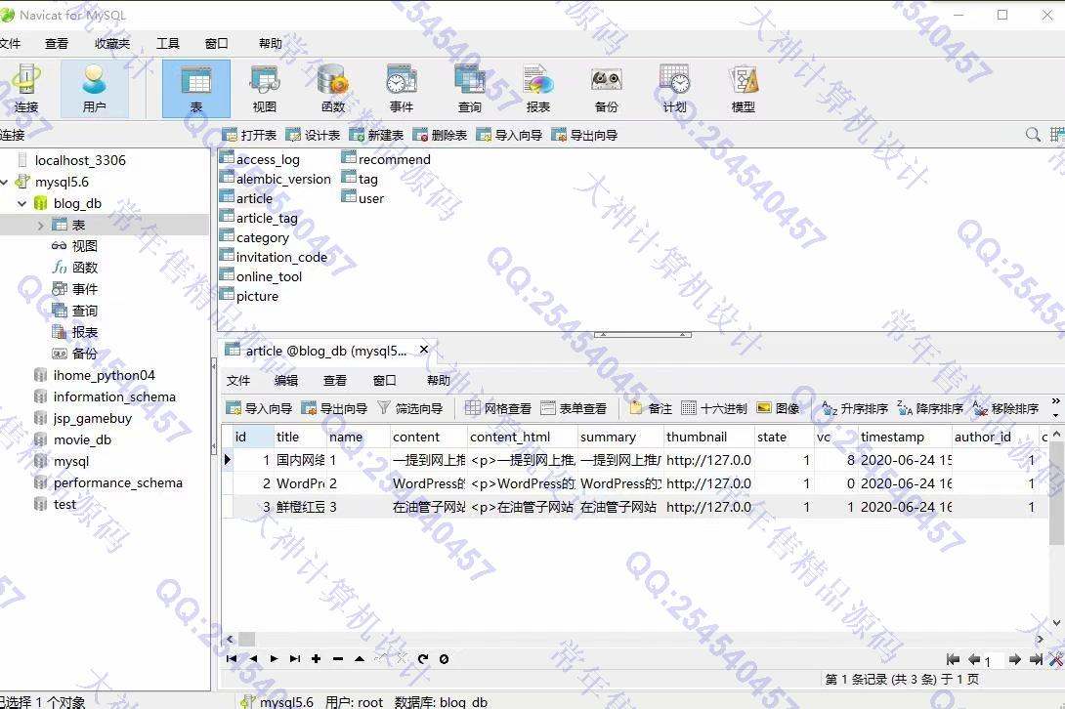Screen dimensions: 1065x709
Task: Open the article window 文件 menu
Action: [x=237, y=380]
